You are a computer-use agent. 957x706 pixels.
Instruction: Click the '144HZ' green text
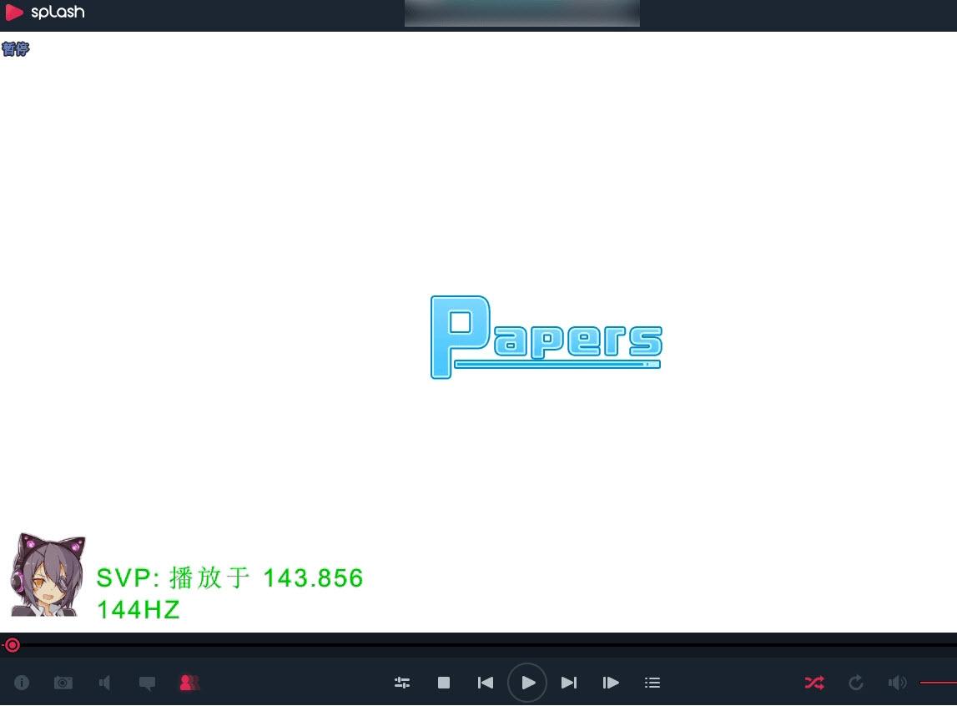coord(139,609)
